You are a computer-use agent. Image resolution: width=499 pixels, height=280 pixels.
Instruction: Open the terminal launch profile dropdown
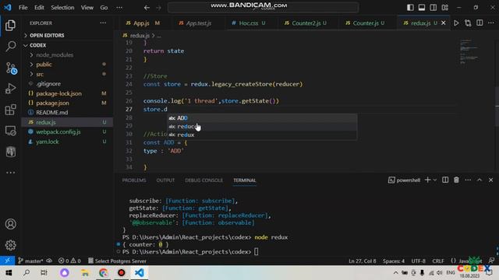point(435,180)
